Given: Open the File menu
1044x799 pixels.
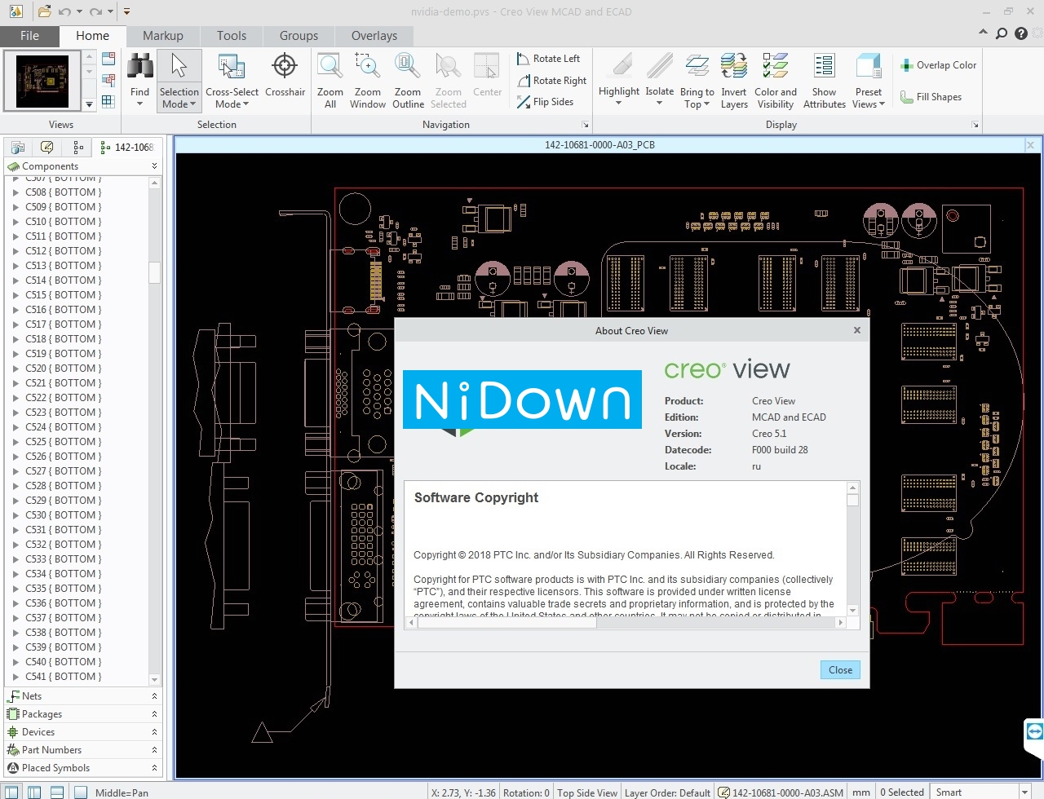Looking at the screenshot, I should [x=30, y=36].
